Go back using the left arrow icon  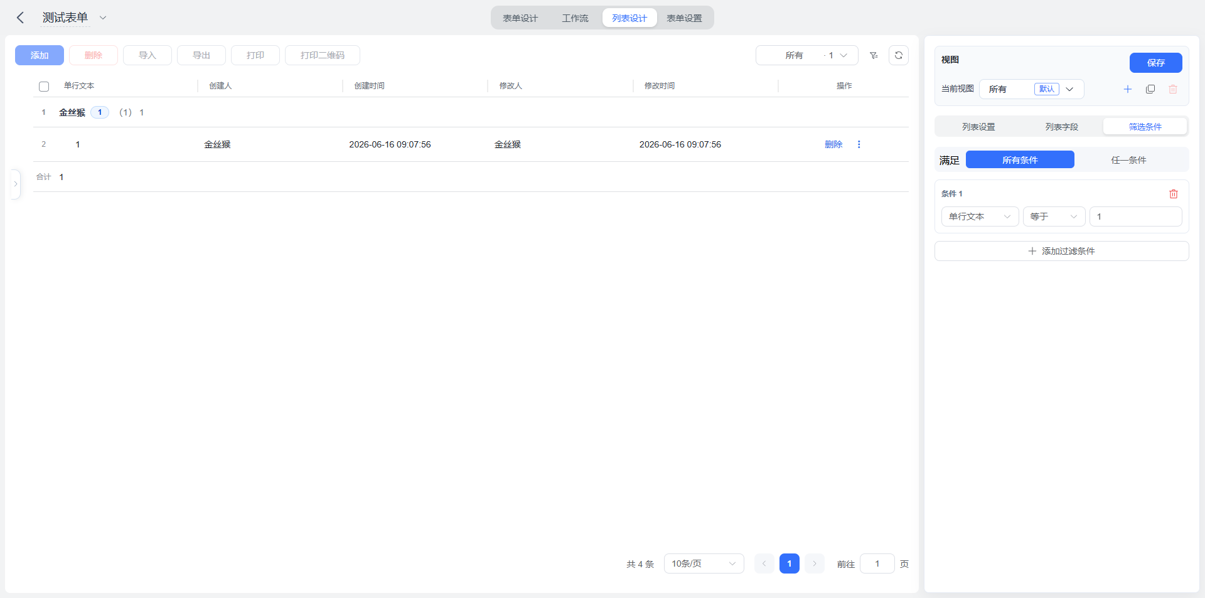click(x=20, y=18)
